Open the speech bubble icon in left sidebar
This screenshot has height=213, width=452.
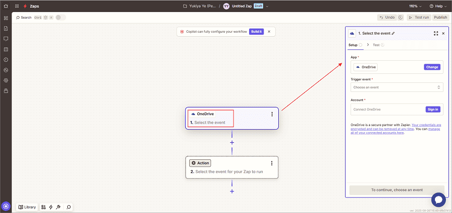[6, 39]
